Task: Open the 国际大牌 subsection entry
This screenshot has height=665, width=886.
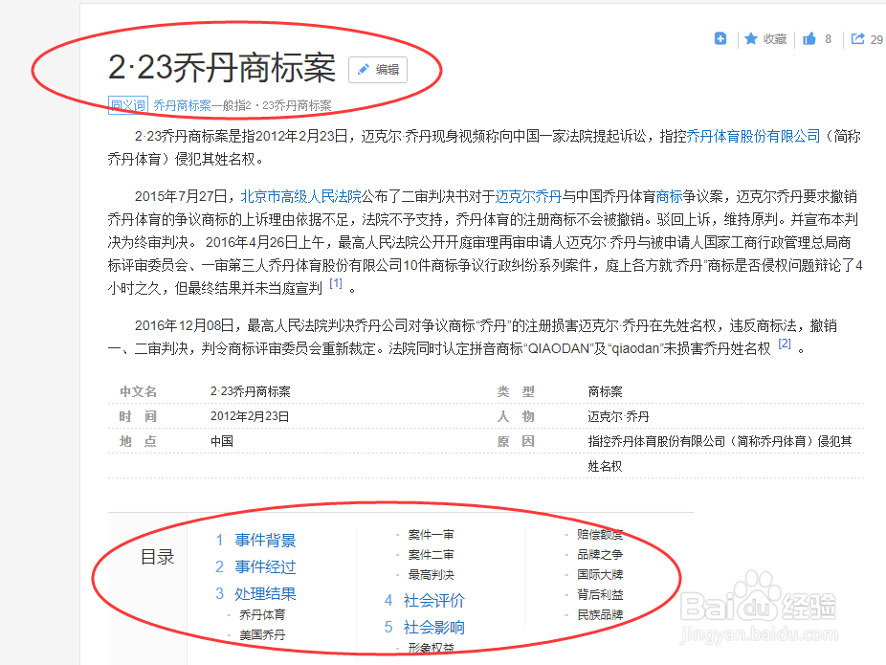Action: coord(600,575)
